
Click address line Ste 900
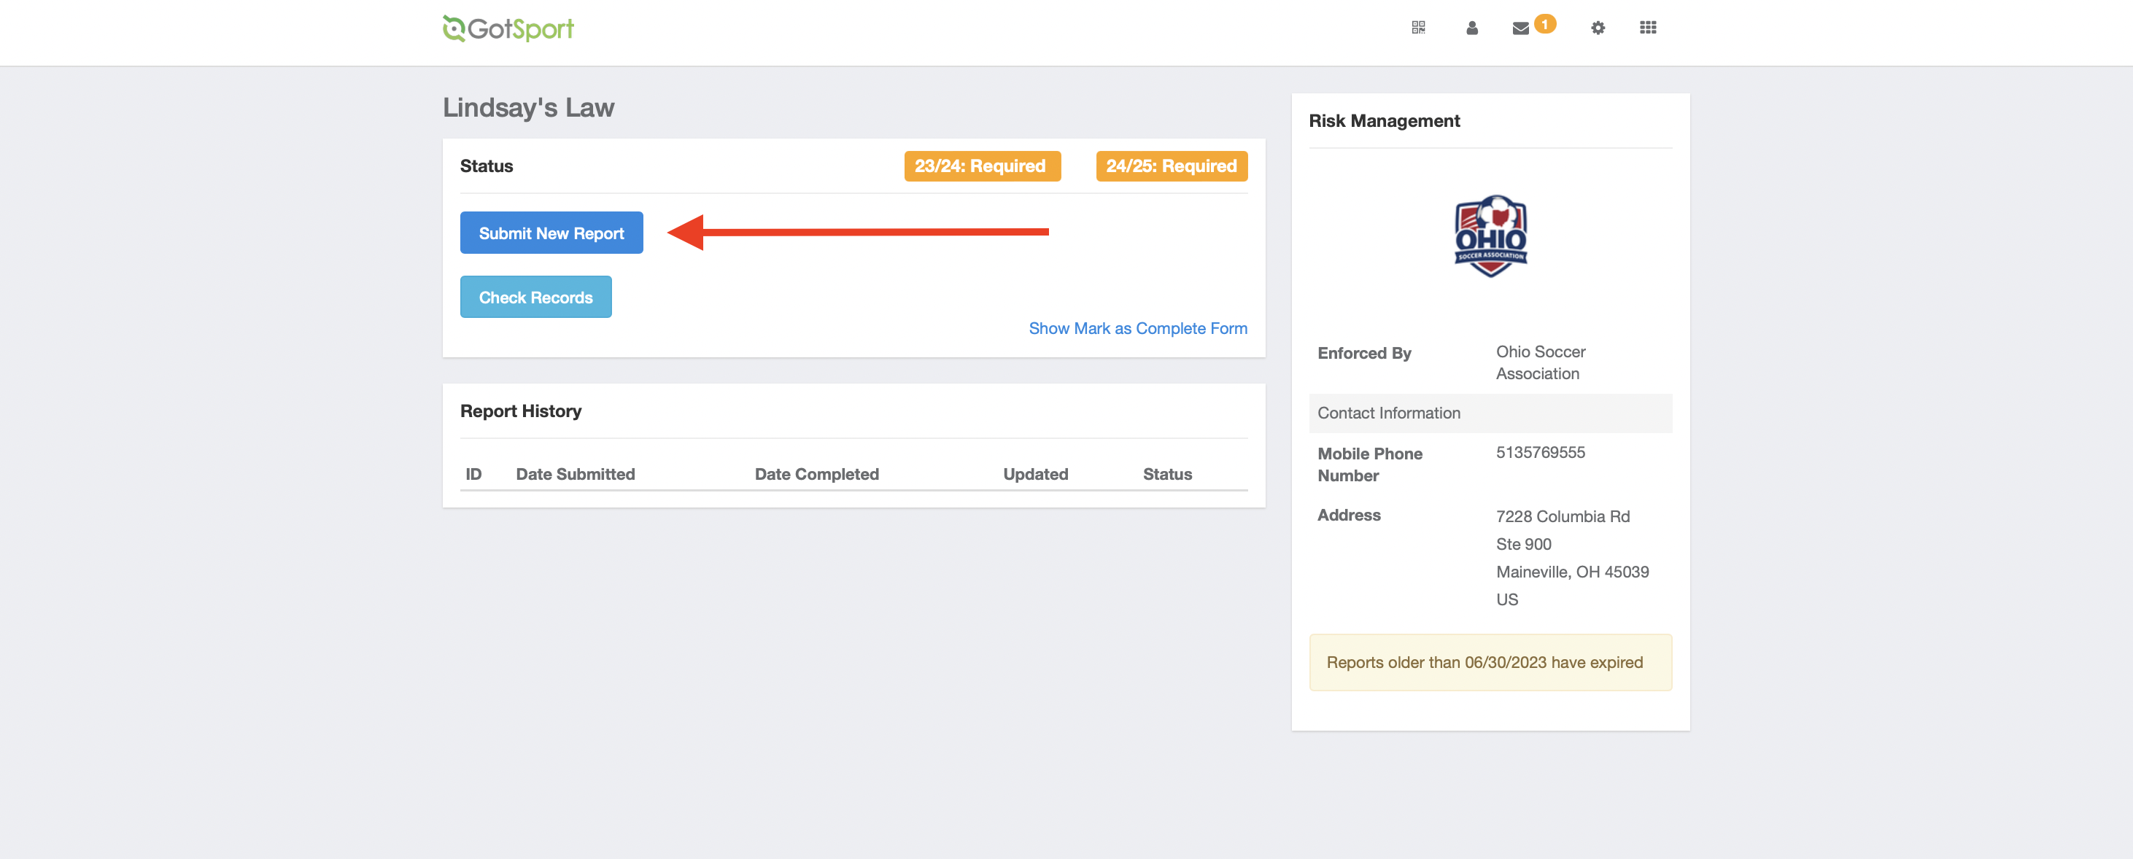point(1522,545)
